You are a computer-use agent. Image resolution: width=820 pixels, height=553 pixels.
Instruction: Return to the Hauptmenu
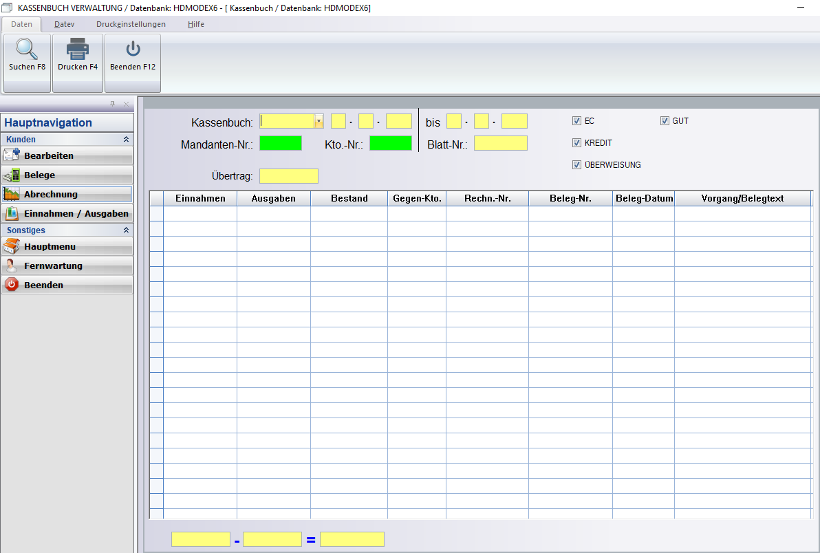(67, 246)
